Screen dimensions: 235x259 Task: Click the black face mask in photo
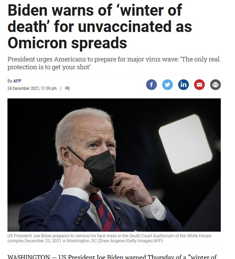pyautogui.click(x=100, y=168)
